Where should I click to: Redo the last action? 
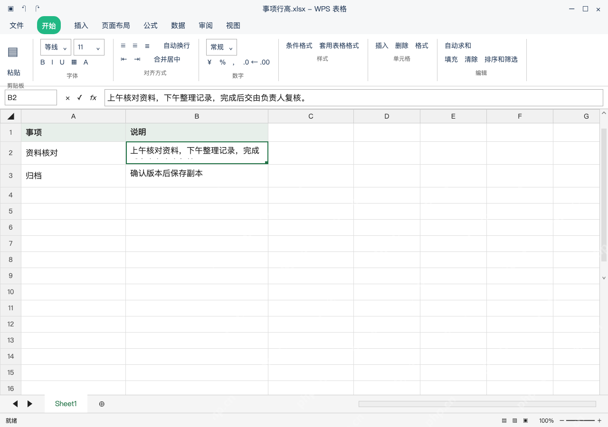tap(38, 9)
